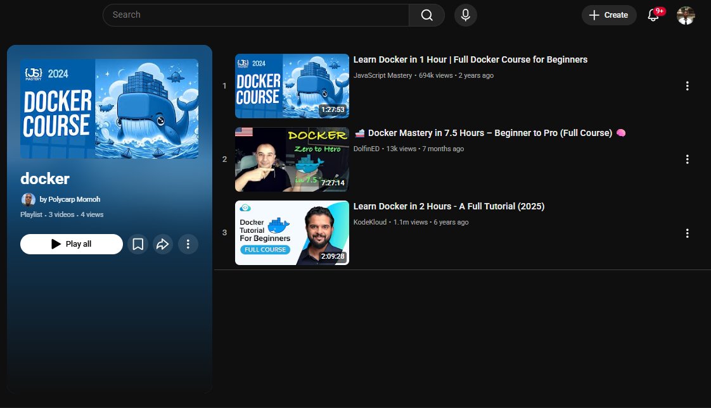
Task: Share the docker playlist
Action: click(x=163, y=244)
